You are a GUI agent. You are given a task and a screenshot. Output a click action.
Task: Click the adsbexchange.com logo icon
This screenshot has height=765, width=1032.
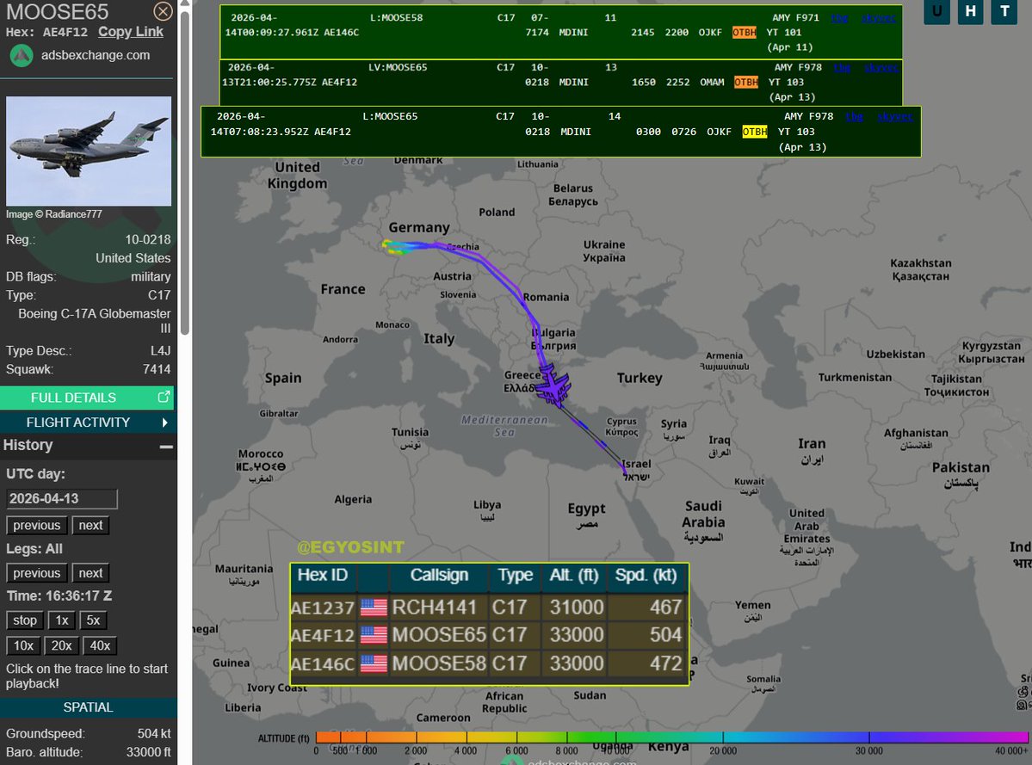click(21, 56)
